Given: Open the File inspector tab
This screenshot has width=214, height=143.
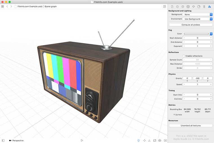Looking at the screenshot, I should pyautogui.click(x=172, y=6).
